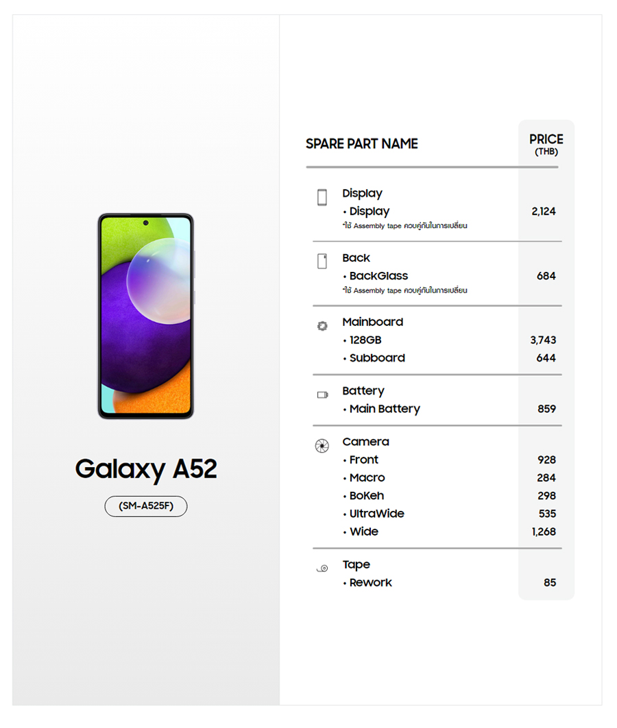The width and height of the screenshot is (617, 728).
Task: Click the Main Battery item
Action: click(x=385, y=409)
